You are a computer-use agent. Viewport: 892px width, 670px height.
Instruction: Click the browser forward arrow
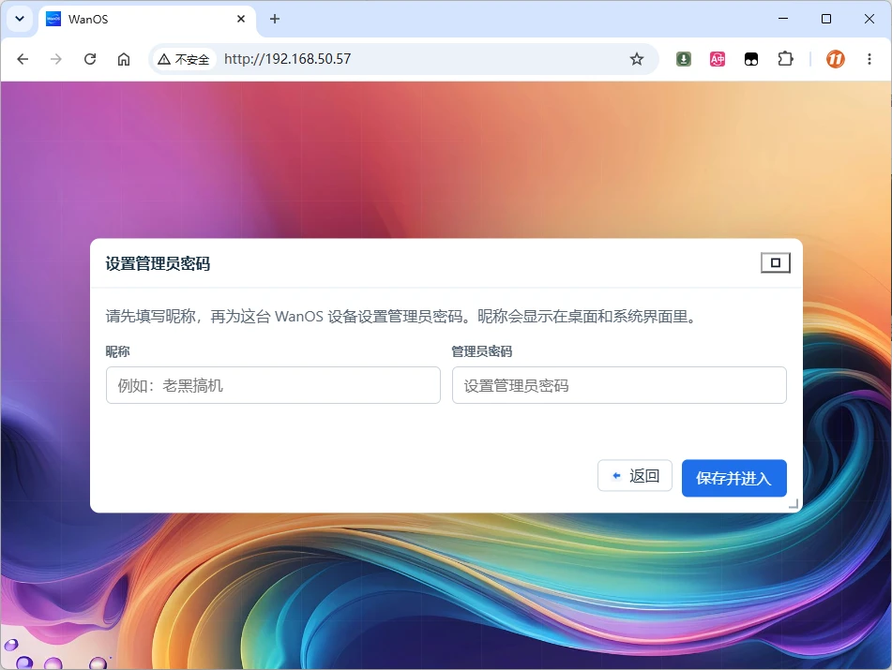55,59
